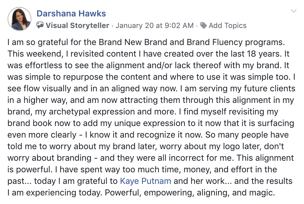This screenshot has width=304, height=204.
Task: Click the speech-bubble icon beside Visual Storyteller
Action: coord(40,25)
